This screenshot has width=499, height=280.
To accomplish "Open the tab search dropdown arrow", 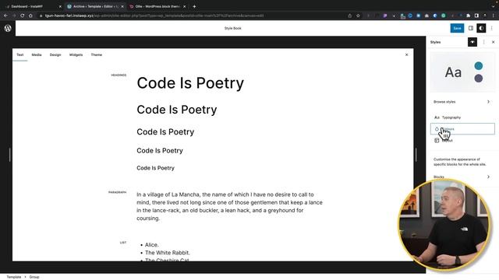I will (x=493, y=6).
